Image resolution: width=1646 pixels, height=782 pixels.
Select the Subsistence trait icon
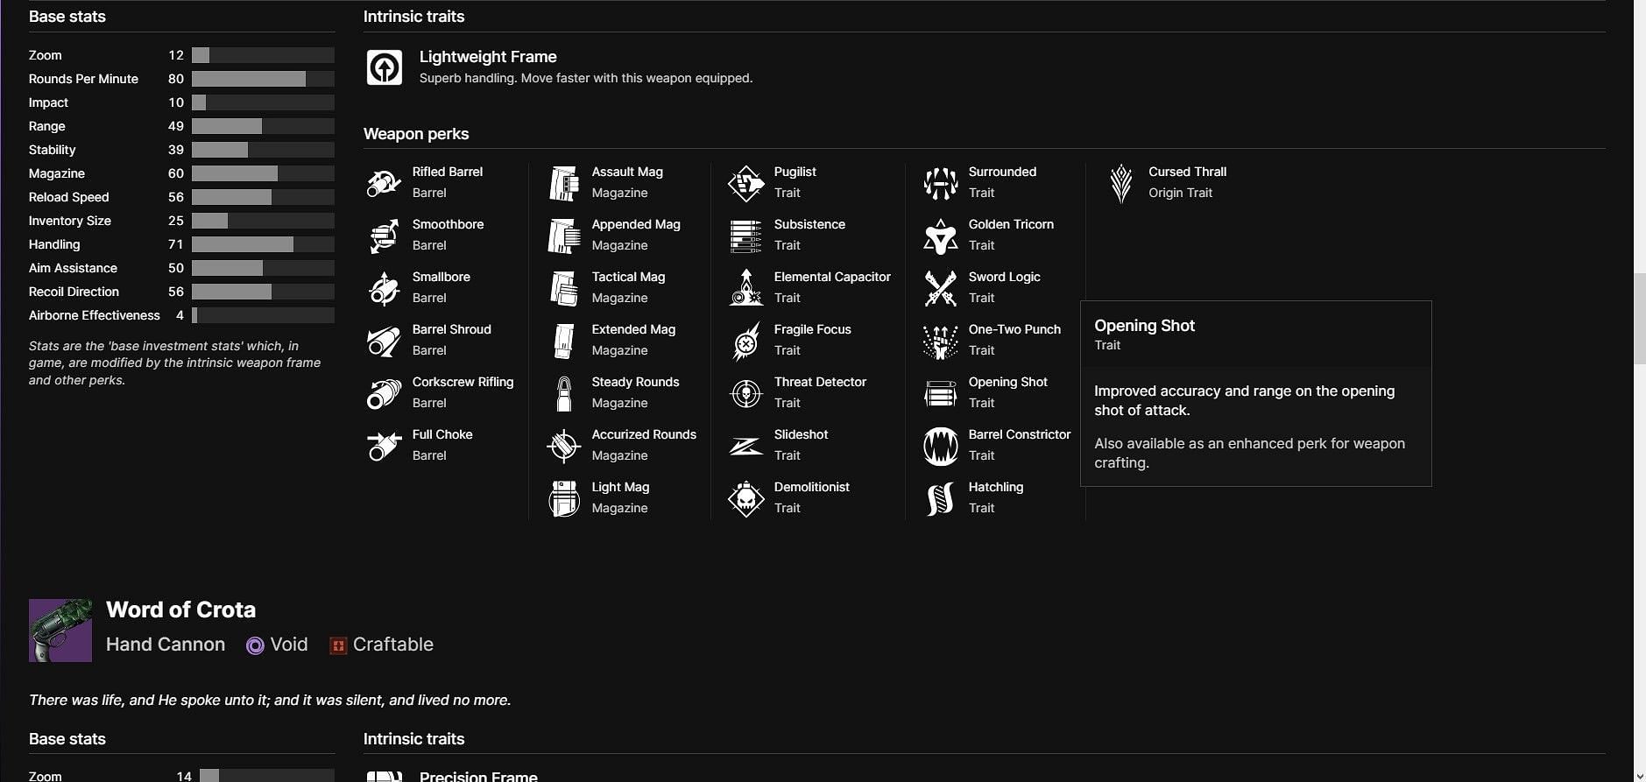click(x=745, y=236)
